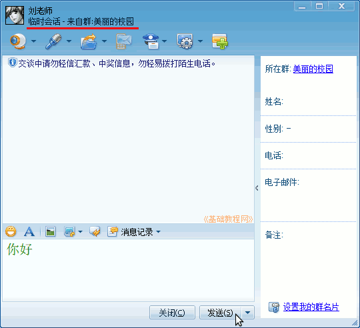This screenshot has width=360, height=328.
Task: Click 设置我的群名片 link
Action: click(x=311, y=307)
